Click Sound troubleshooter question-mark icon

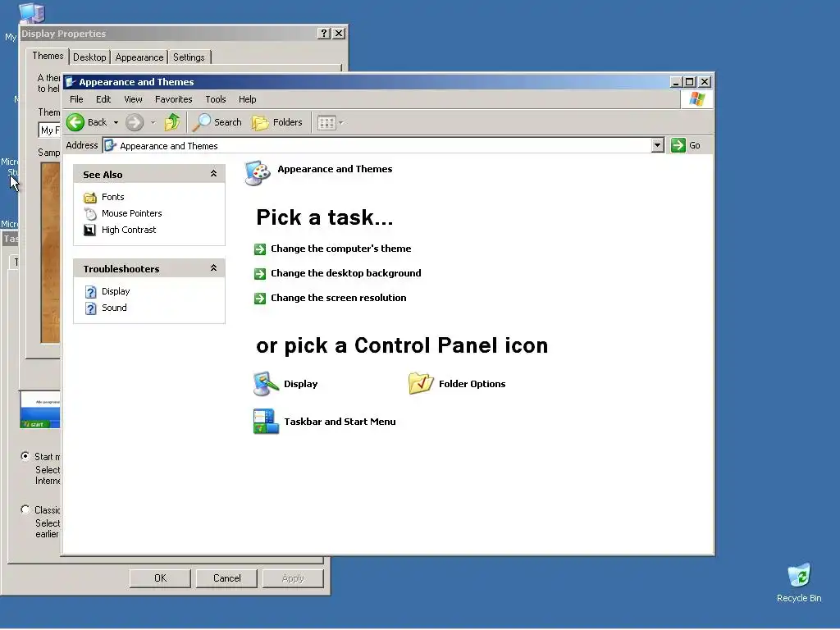click(x=90, y=308)
